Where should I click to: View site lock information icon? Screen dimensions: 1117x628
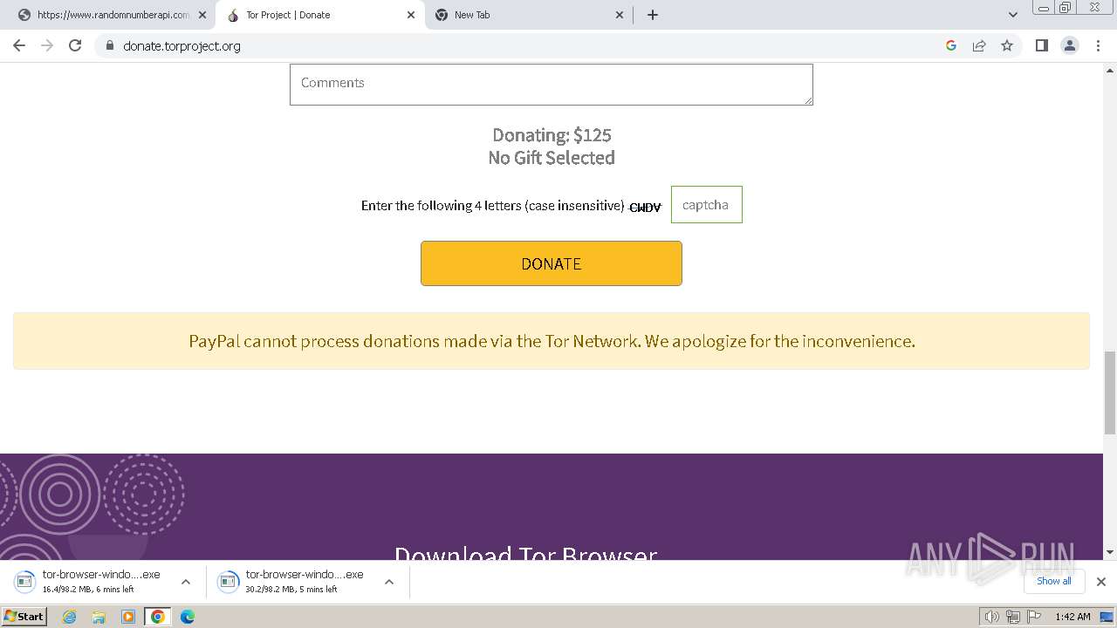pyautogui.click(x=109, y=45)
